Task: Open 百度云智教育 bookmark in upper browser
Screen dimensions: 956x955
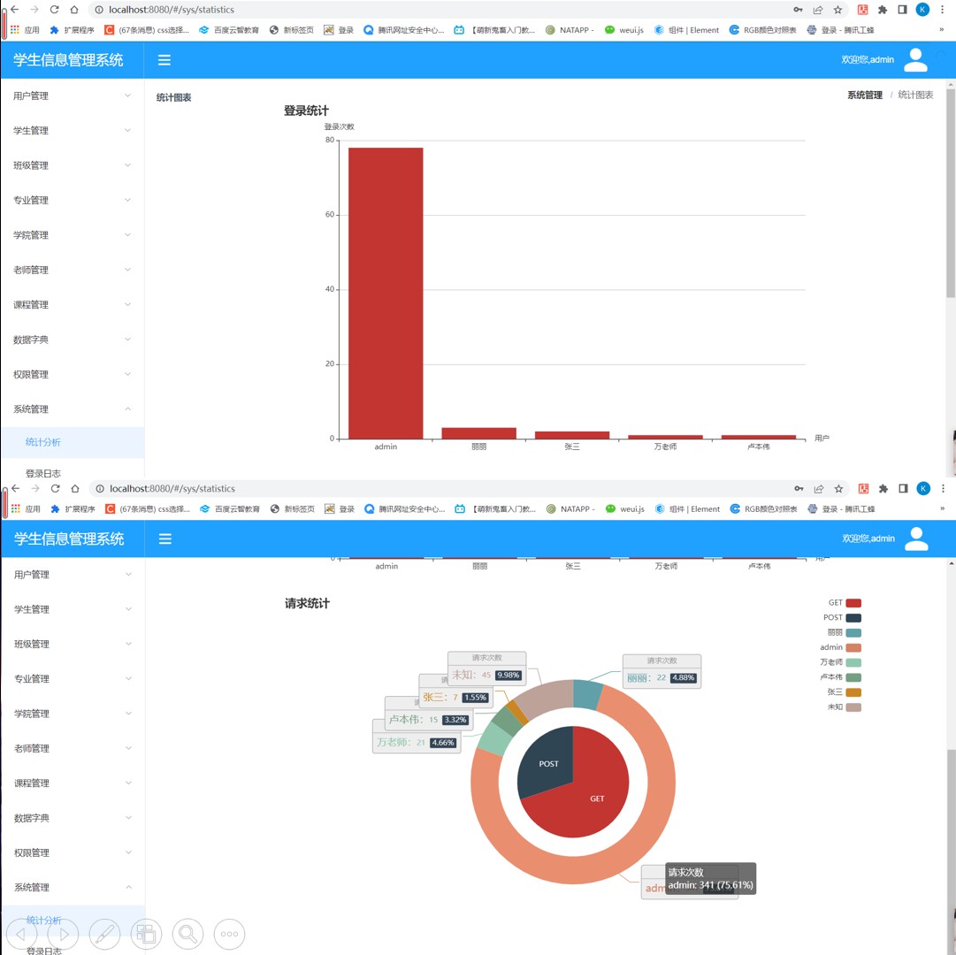Action: coord(229,30)
